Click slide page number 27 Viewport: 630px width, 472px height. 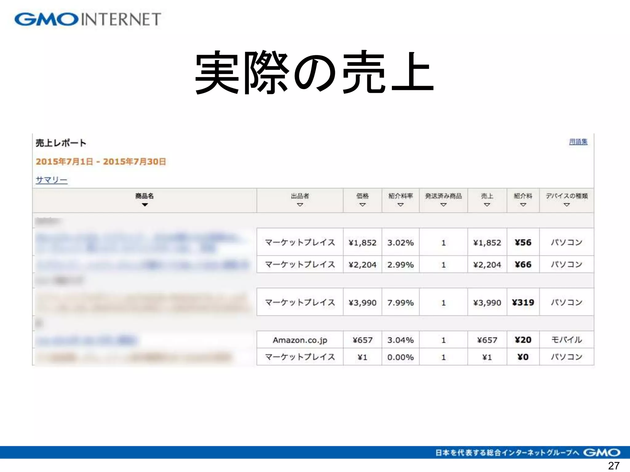[x=614, y=466]
